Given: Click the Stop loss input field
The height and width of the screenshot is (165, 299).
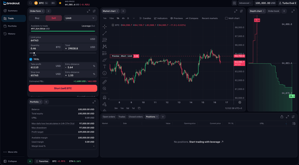Looking at the screenshot, I should 46,74.
